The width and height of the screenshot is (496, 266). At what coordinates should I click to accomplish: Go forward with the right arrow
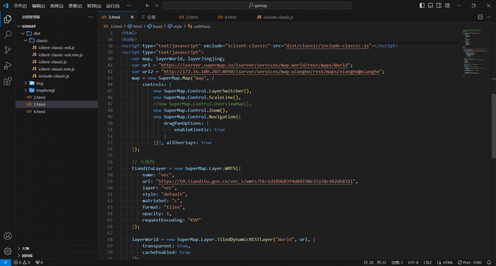(x=156, y=5)
